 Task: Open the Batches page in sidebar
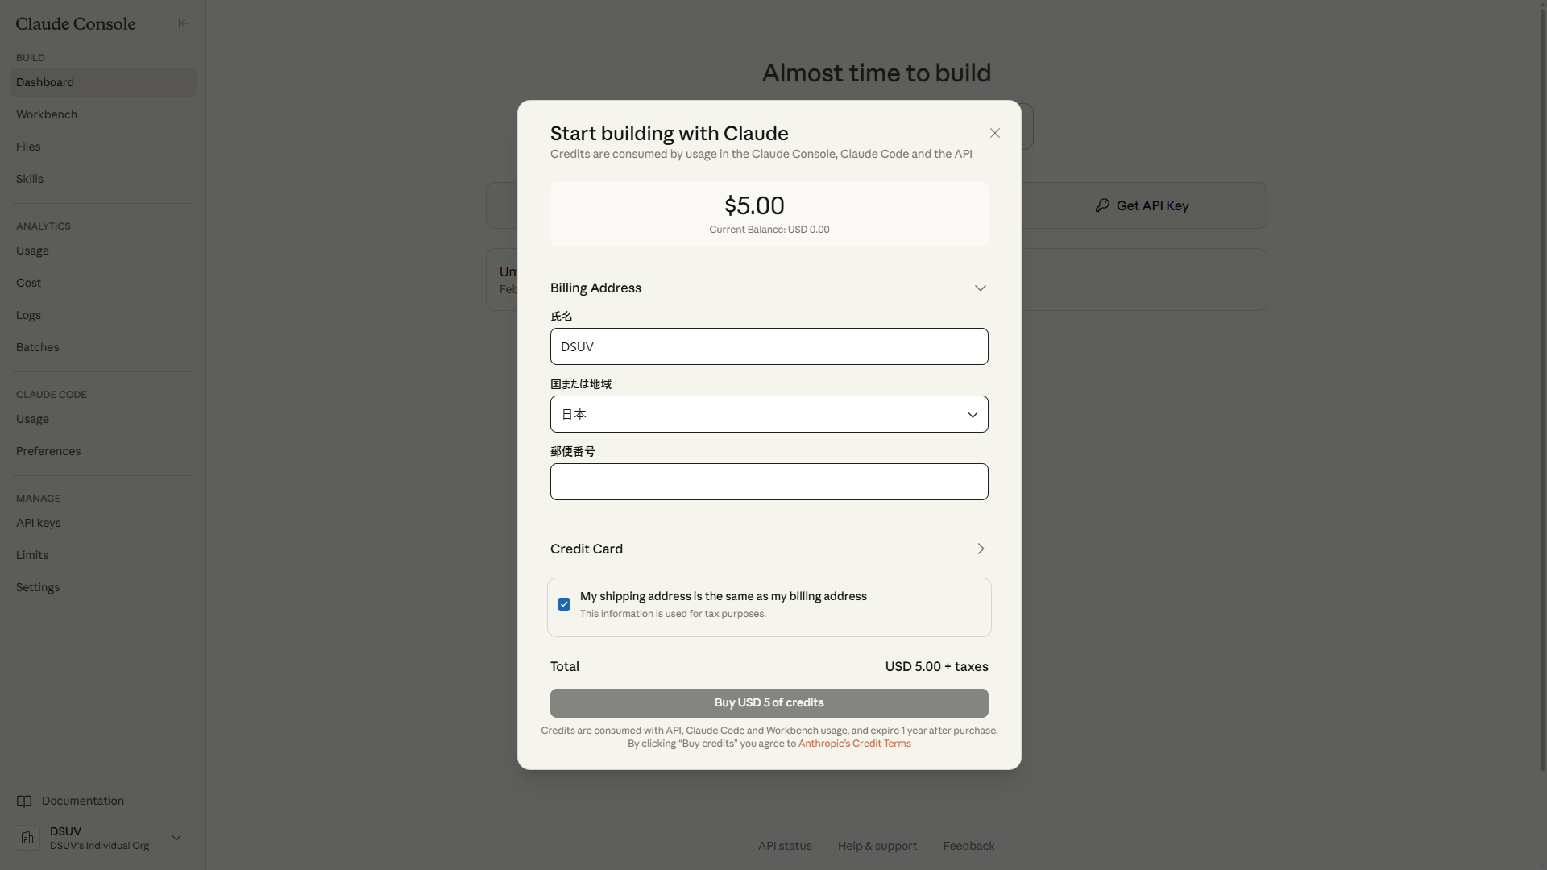(x=38, y=347)
